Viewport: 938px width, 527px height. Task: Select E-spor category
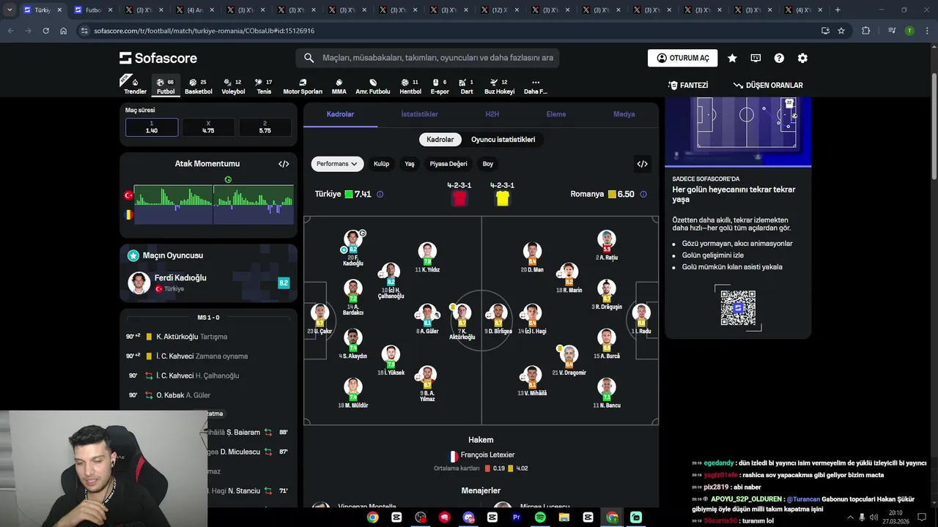[440, 86]
